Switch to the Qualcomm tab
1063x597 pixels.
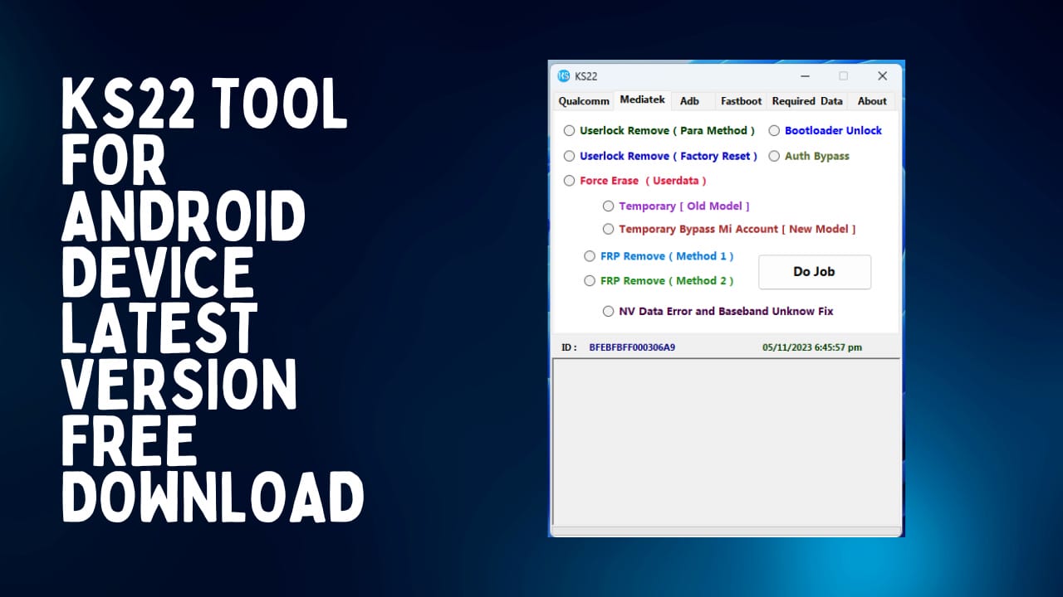[x=584, y=101]
